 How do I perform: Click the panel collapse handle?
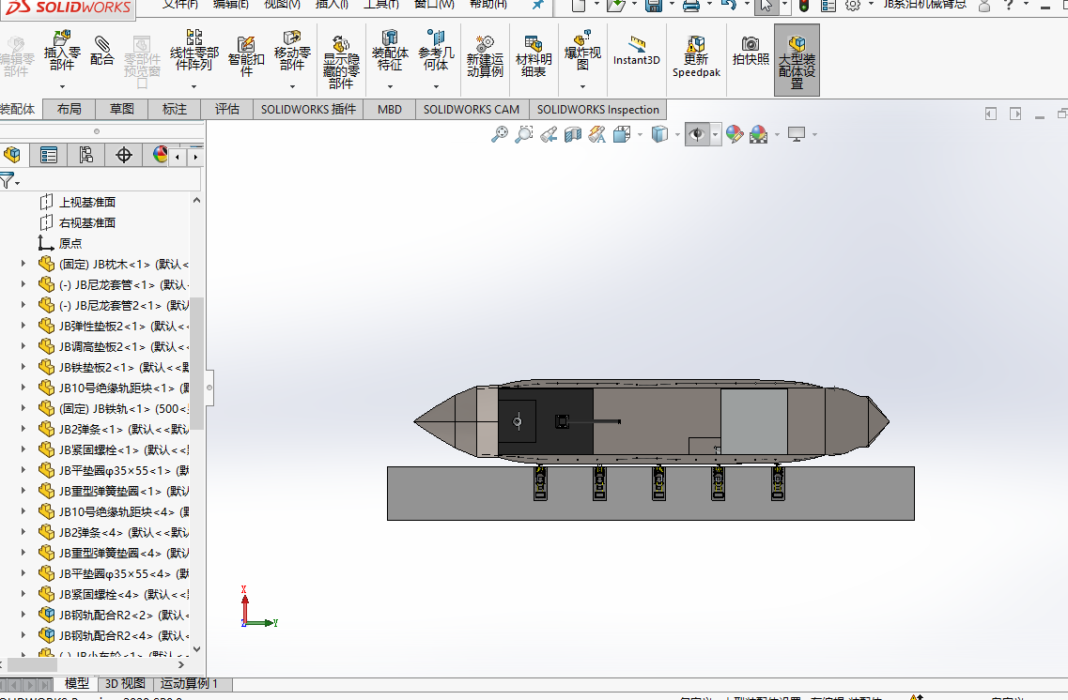209,388
